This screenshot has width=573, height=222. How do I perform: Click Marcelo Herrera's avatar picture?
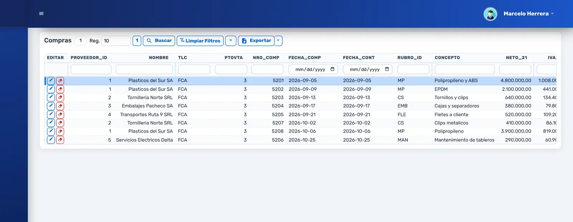[x=490, y=14]
